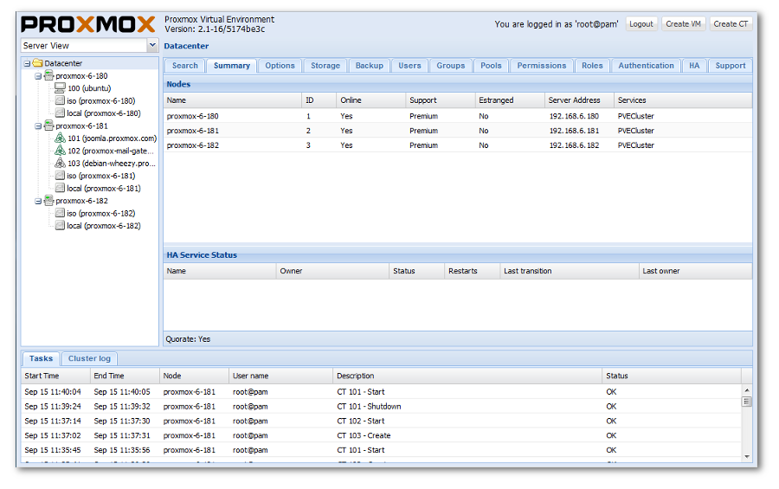
Task: Open the HA tab
Action: (x=694, y=66)
